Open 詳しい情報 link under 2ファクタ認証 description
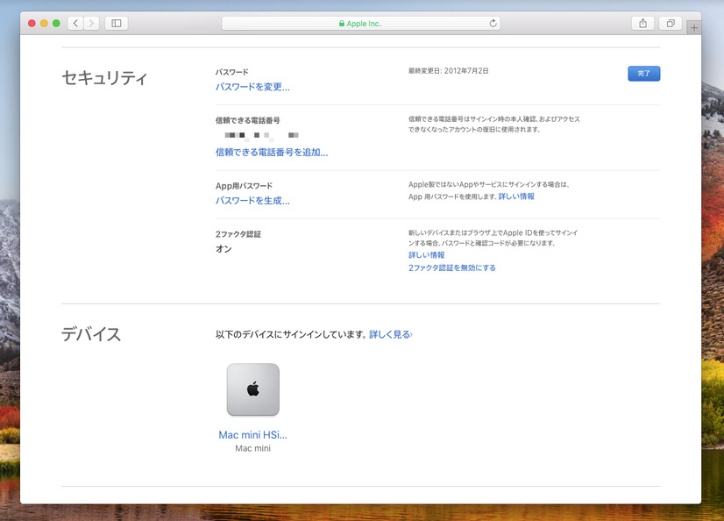This screenshot has height=521, width=724. pos(426,255)
